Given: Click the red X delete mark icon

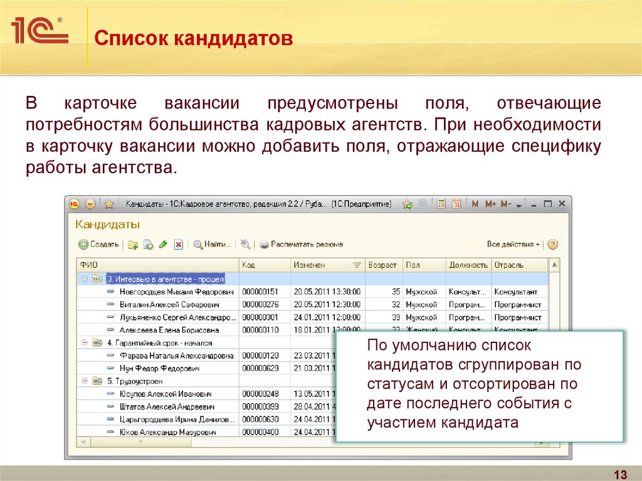Looking at the screenshot, I should coord(178,245).
